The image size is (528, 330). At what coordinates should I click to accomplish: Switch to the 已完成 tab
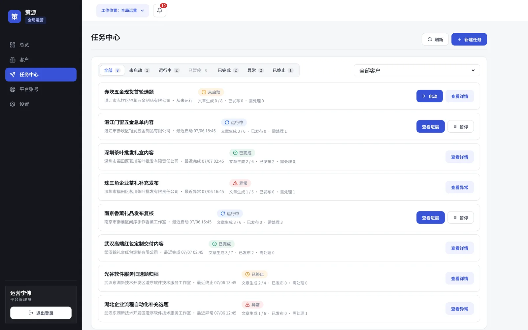click(228, 70)
